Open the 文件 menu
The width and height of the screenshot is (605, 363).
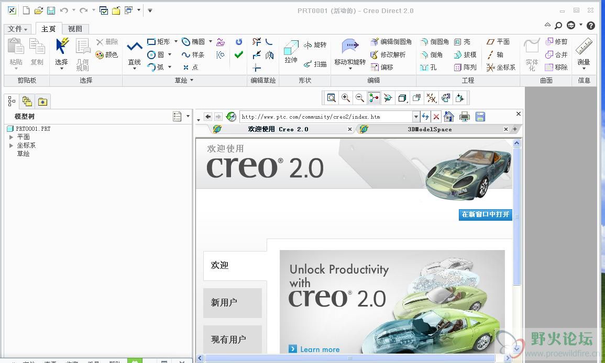pyautogui.click(x=18, y=29)
